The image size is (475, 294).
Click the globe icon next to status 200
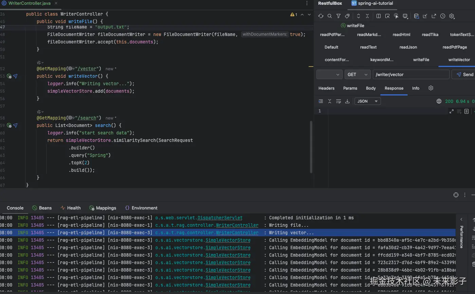point(439,101)
